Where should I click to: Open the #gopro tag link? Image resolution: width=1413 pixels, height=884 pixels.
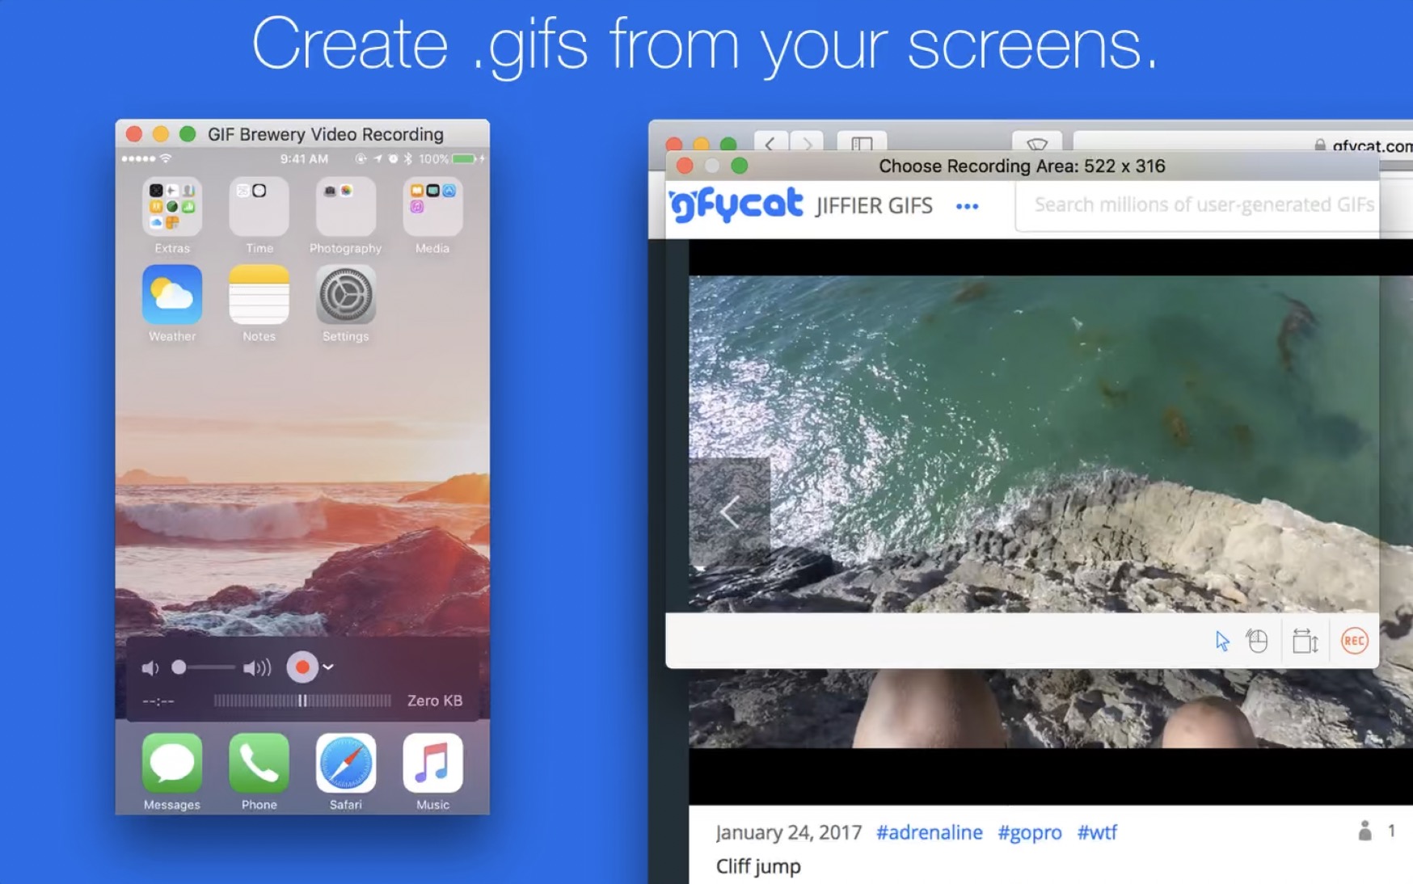pyautogui.click(x=1030, y=832)
